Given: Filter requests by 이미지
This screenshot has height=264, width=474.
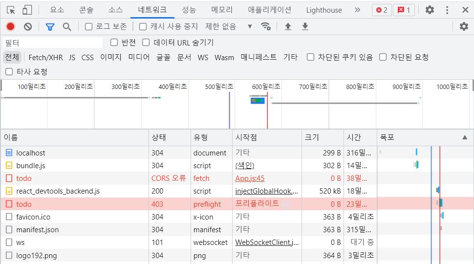Looking at the screenshot, I should [111, 57].
